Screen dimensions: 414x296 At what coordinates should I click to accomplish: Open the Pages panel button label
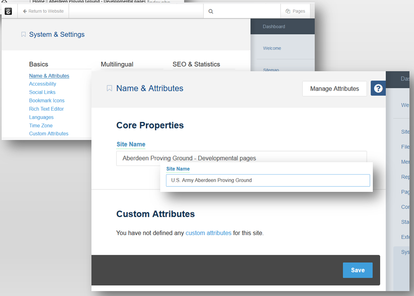299,11
